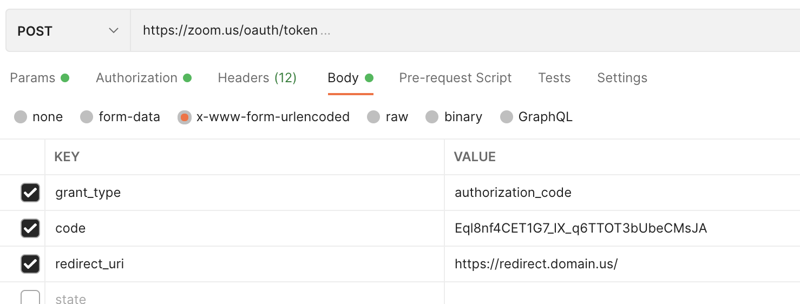Select the none body type
The height and width of the screenshot is (304, 800).
click(21, 117)
